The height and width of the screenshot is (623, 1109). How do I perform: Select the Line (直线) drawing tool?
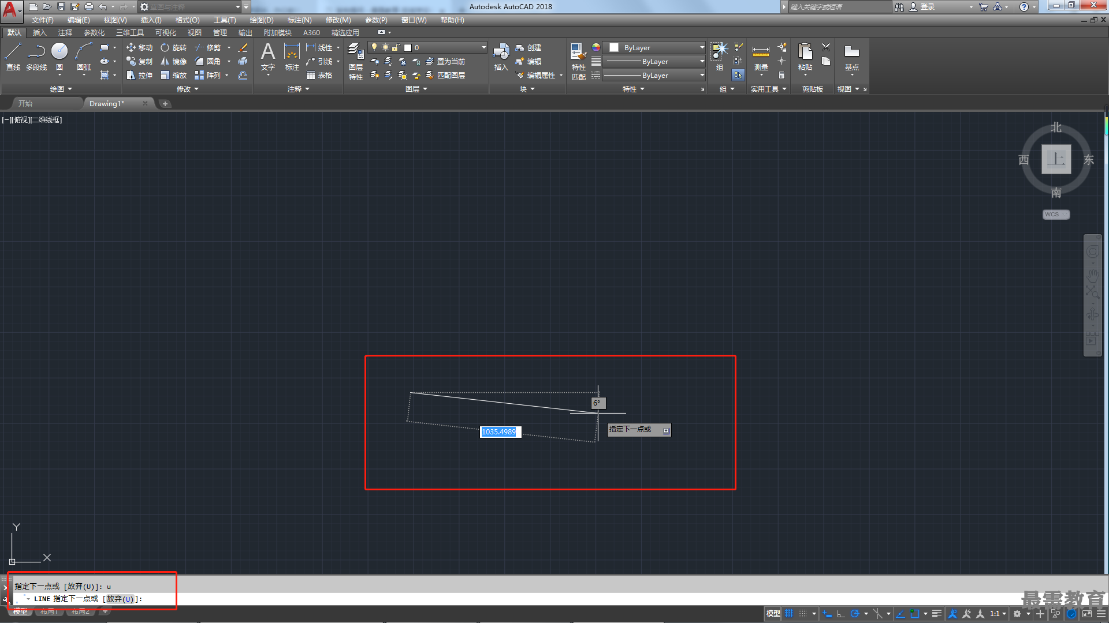tap(13, 57)
